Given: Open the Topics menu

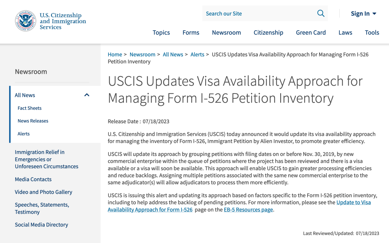Looking at the screenshot, I should pyautogui.click(x=161, y=32).
